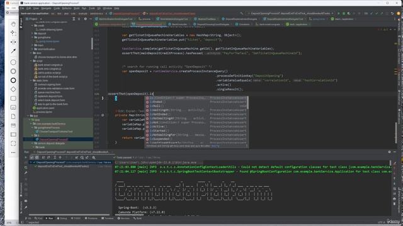The image size is (403, 226).
Task: Collapse DepositOpeningProcessT node in test results
Action: [31, 163]
